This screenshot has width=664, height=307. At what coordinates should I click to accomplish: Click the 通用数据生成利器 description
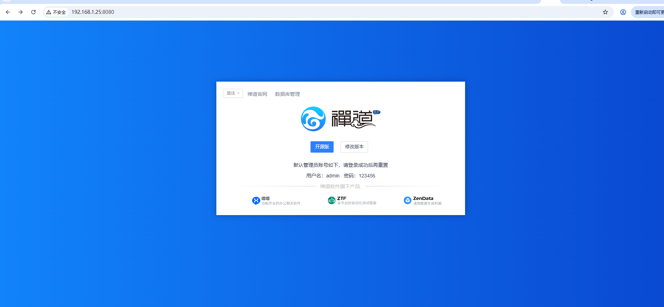(427, 203)
